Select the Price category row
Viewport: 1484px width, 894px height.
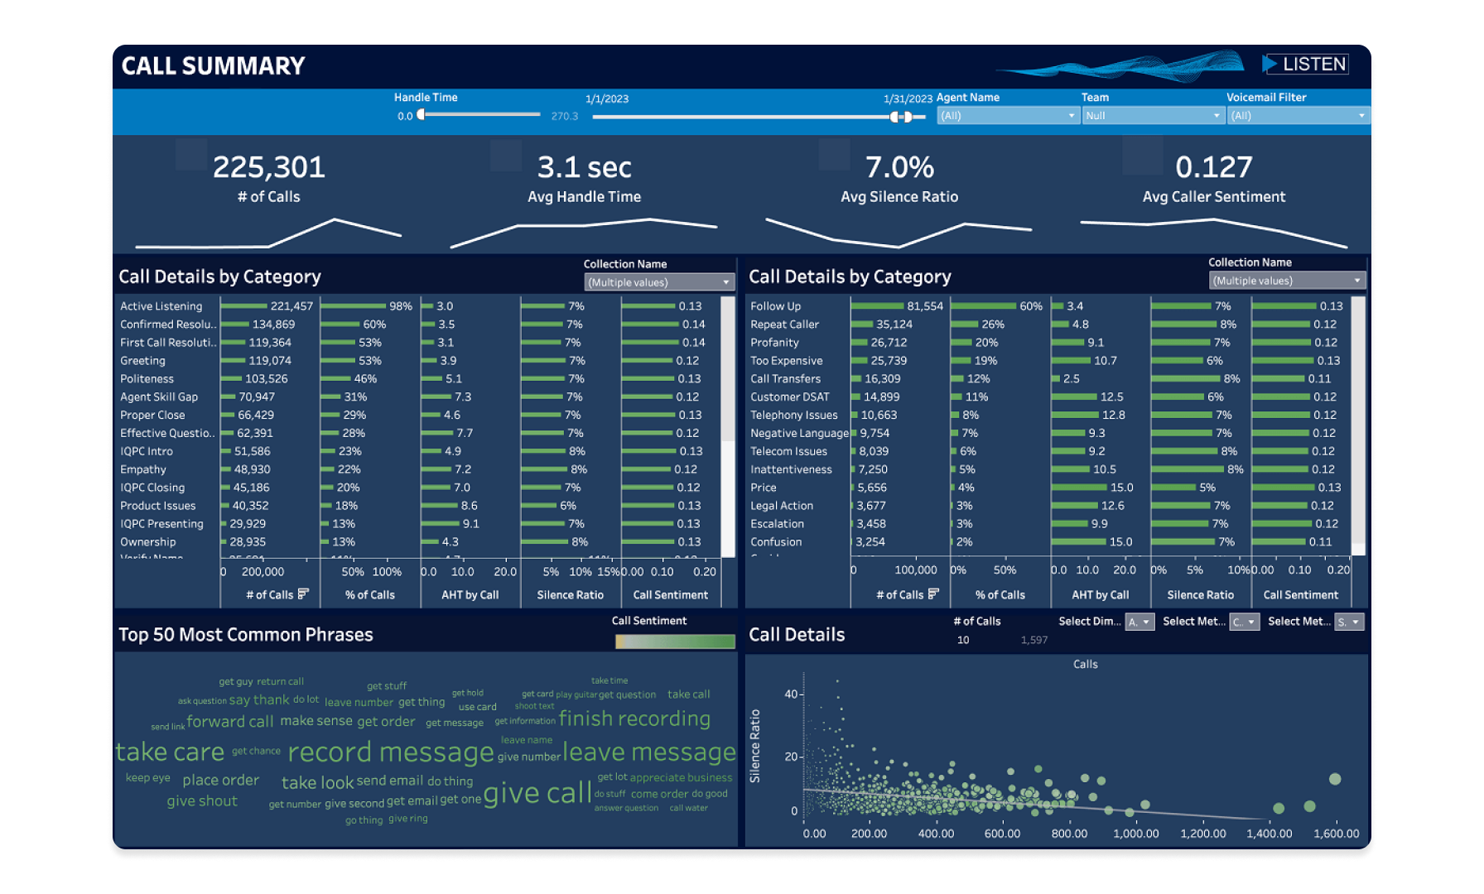[x=1048, y=488]
